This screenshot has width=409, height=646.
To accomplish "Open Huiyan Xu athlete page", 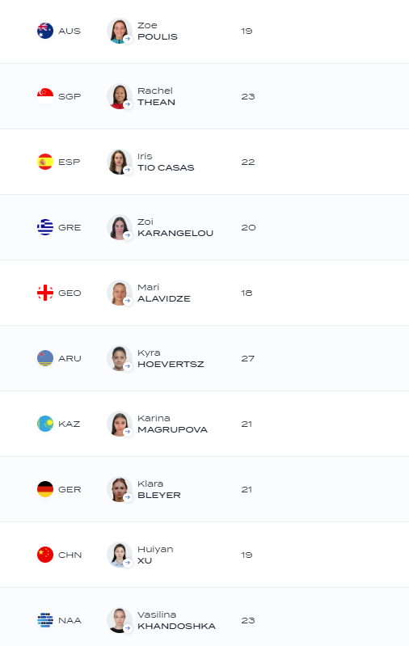I will pyautogui.click(x=155, y=555).
